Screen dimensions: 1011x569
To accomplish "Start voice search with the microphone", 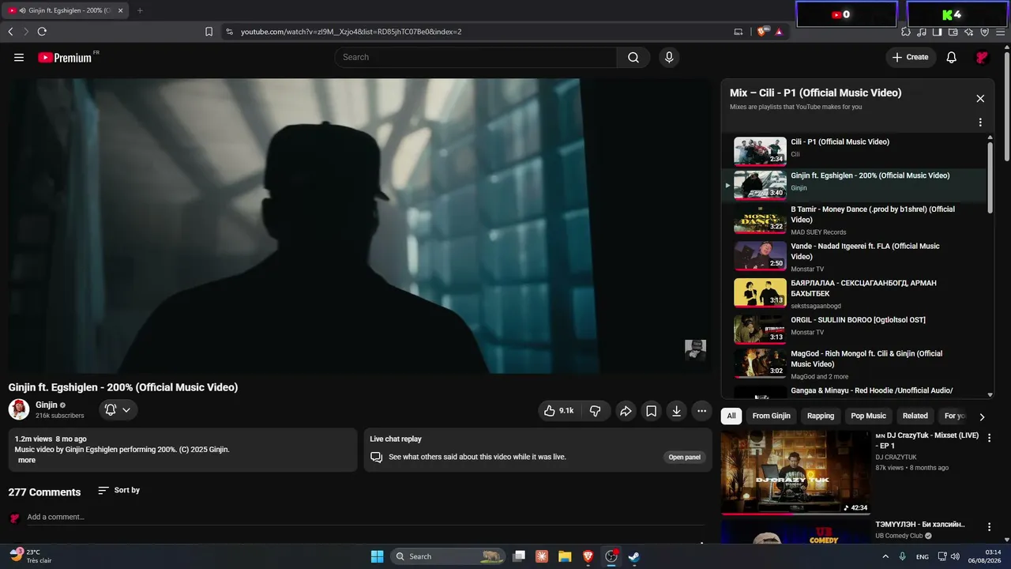I will click(669, 58).
